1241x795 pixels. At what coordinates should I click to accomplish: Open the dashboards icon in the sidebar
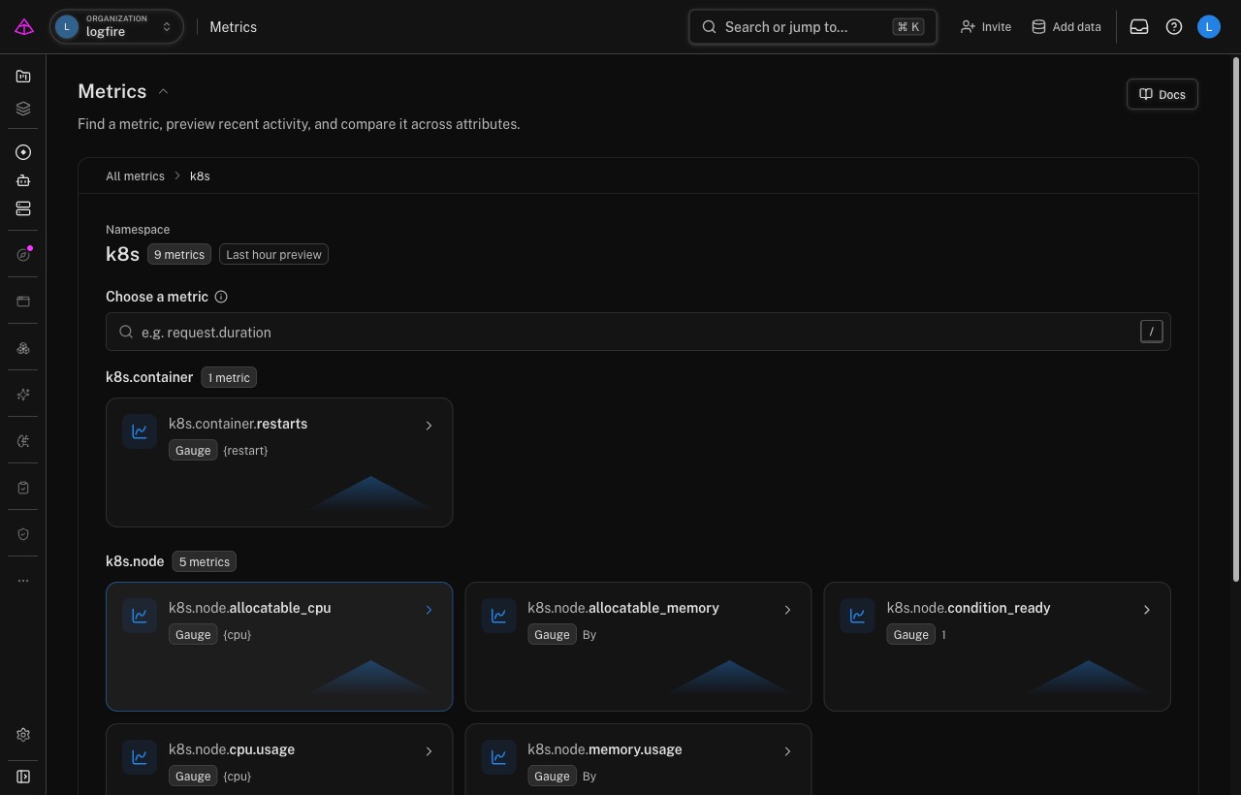click(x=23, y=77)
